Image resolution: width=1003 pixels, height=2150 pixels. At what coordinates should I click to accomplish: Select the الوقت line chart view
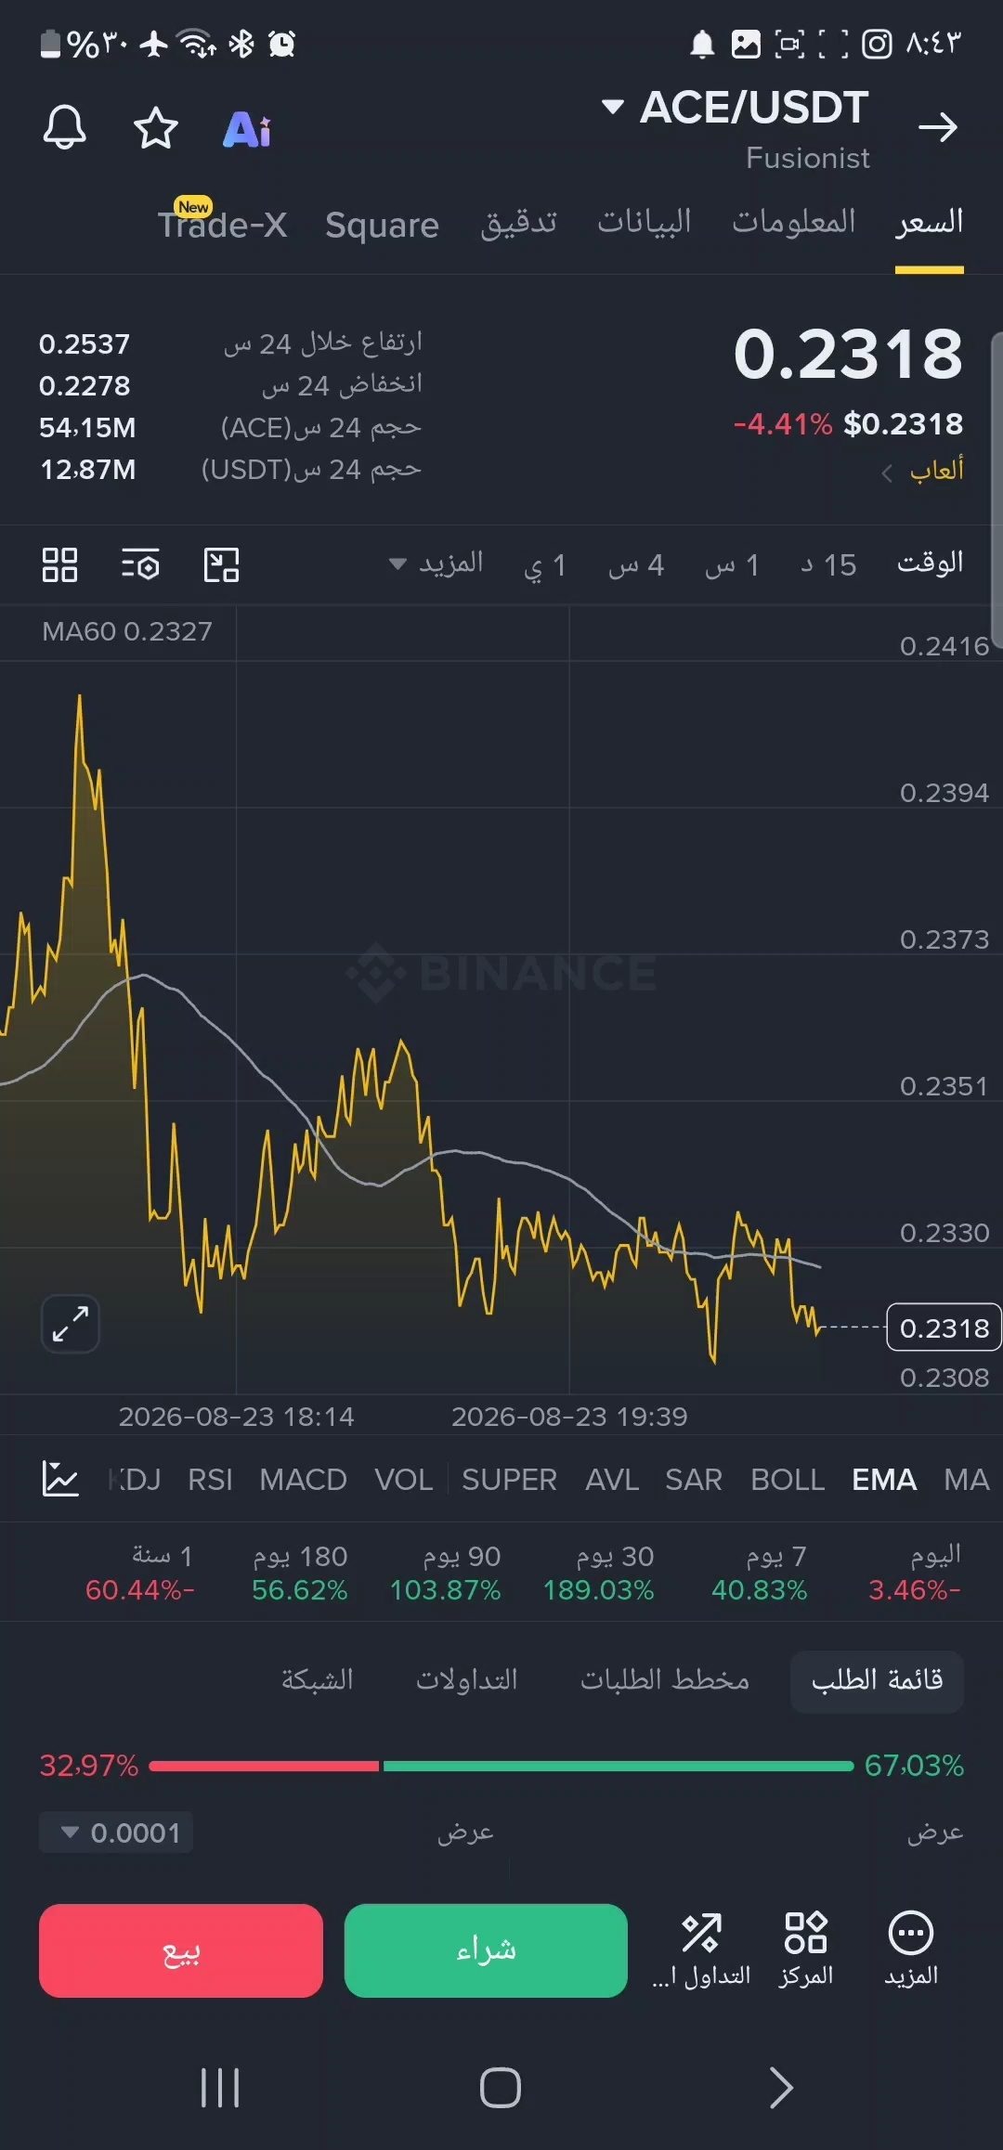click(930, 563)
